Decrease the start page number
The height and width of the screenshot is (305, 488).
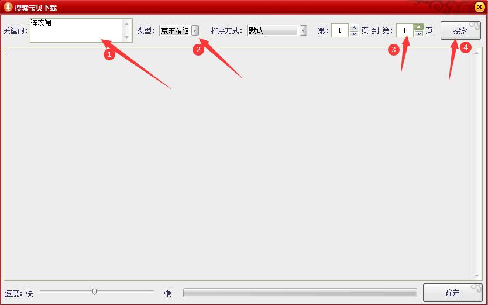click(354, 33)
